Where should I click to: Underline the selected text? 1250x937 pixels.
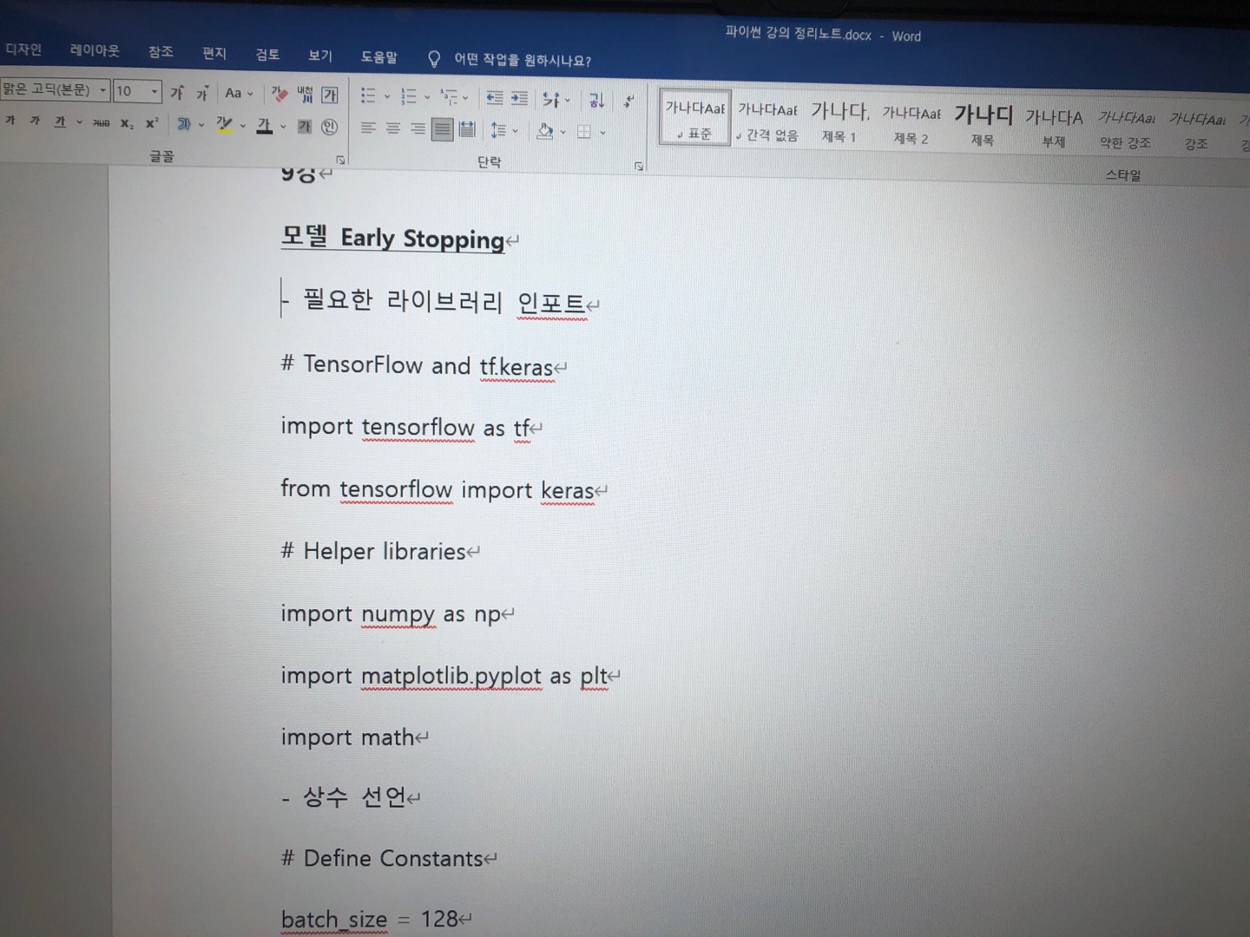coord(60,121)
